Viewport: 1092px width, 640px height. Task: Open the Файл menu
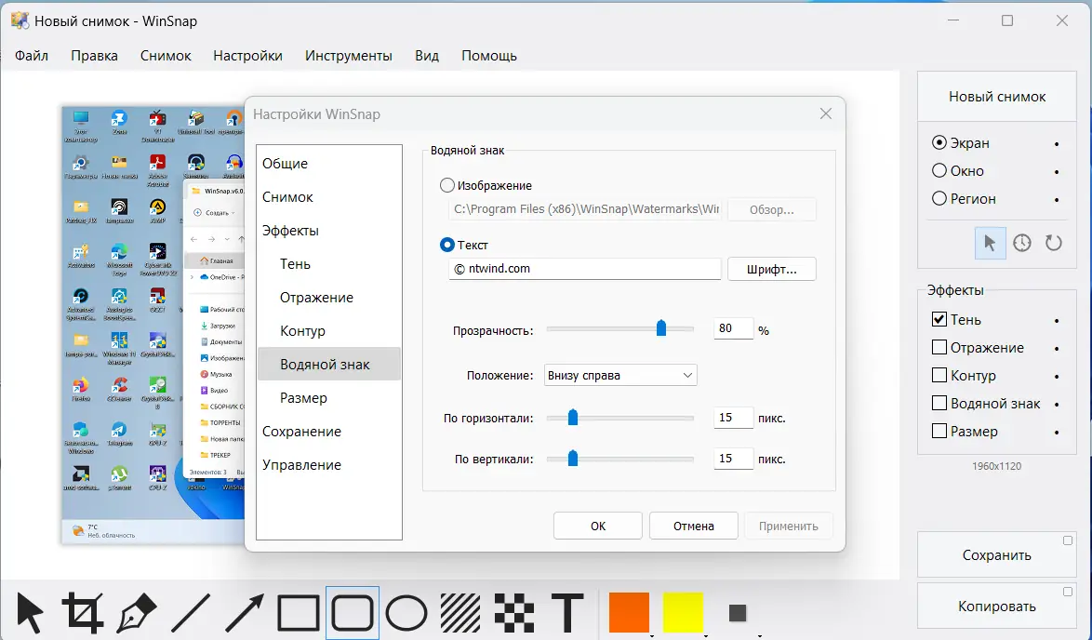[x=32, y=56]
